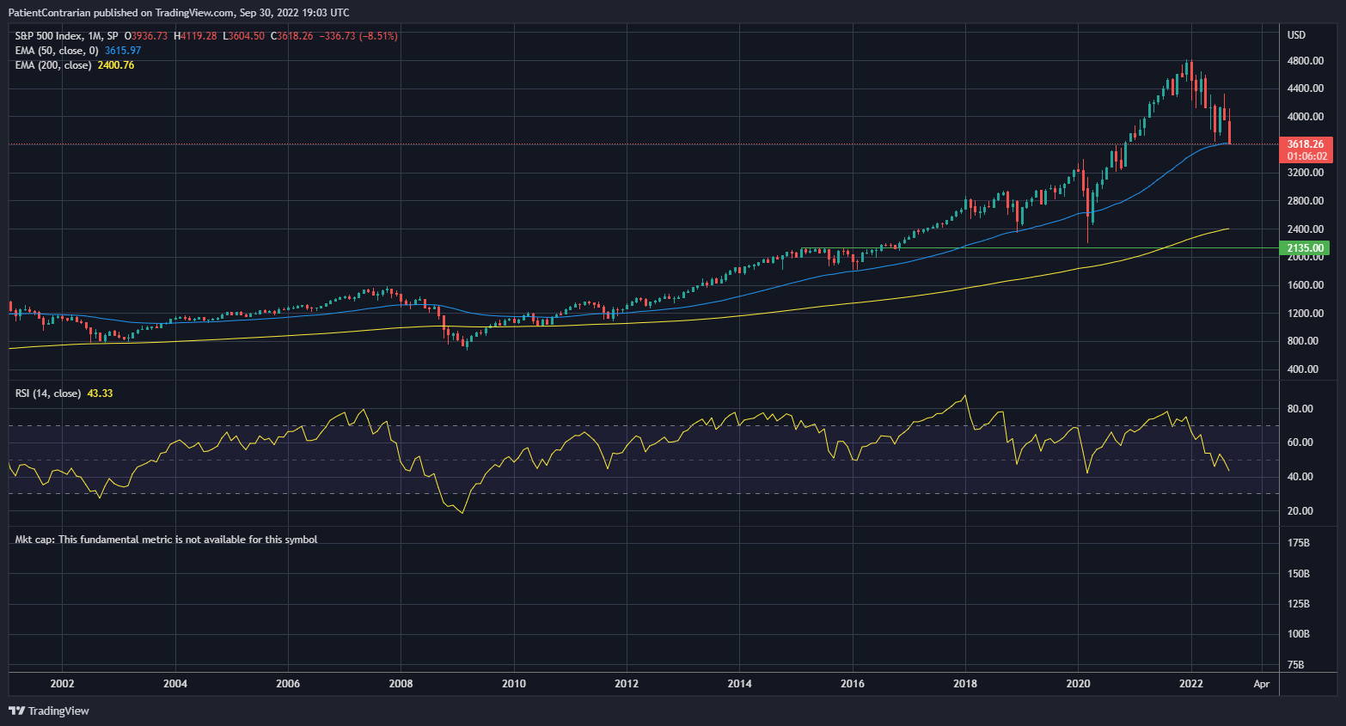Screen dimensions: 1346x726
Task: Click the 2020 label on the time axis
Action: click(1078, 684)
